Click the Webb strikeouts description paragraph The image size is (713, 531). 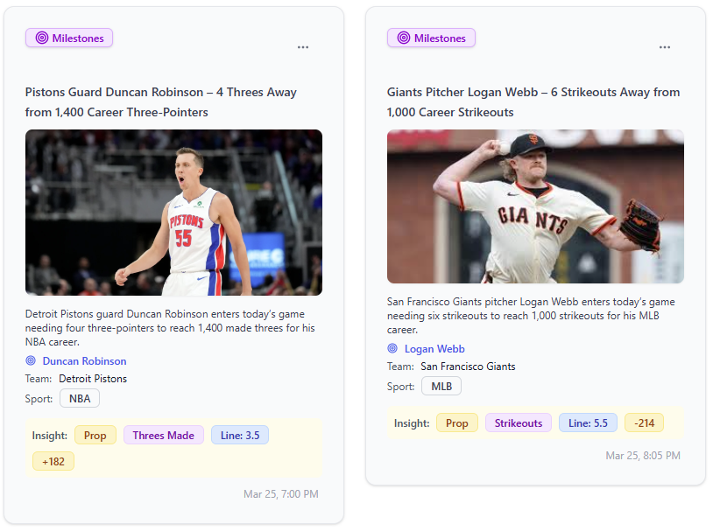531,316
